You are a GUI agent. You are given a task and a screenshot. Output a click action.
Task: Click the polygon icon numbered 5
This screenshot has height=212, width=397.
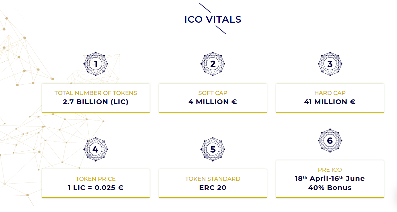(x=213, y=149)
